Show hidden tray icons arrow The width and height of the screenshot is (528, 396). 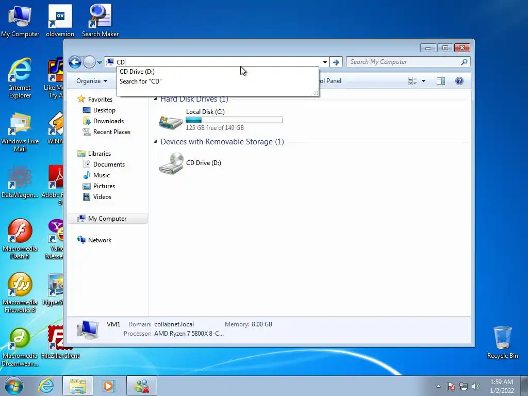(438, 387)
